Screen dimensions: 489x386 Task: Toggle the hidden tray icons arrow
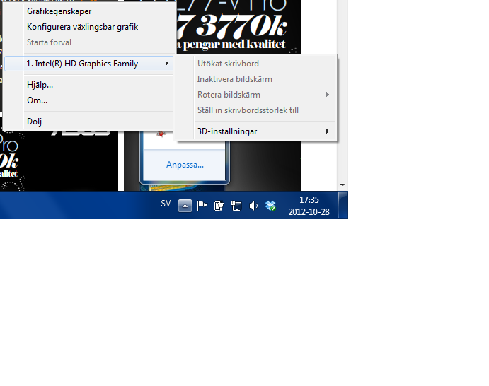pyautogui.click(x=185, y=206)
